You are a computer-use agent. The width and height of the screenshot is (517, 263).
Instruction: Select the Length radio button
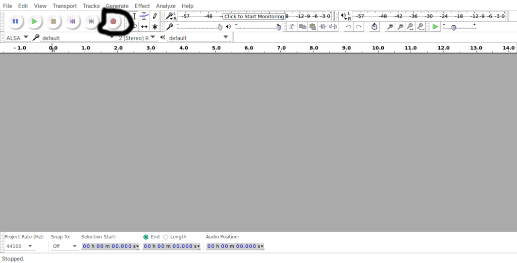[x=166, y=237]
